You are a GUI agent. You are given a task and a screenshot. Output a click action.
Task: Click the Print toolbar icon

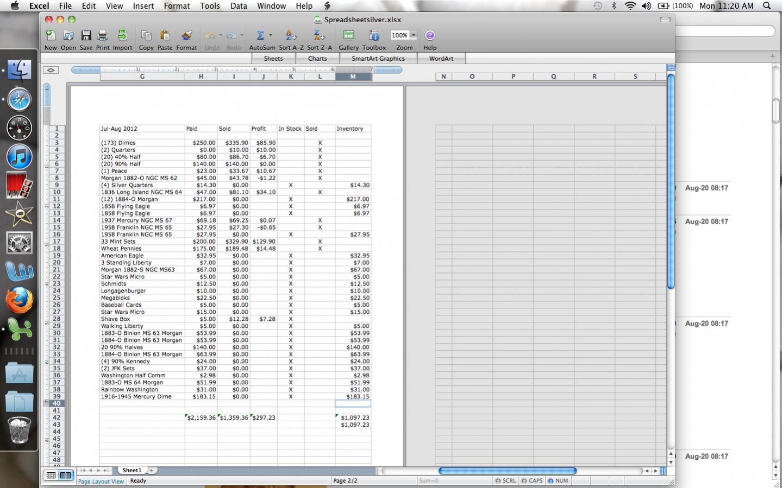click(x=103, y=36)
